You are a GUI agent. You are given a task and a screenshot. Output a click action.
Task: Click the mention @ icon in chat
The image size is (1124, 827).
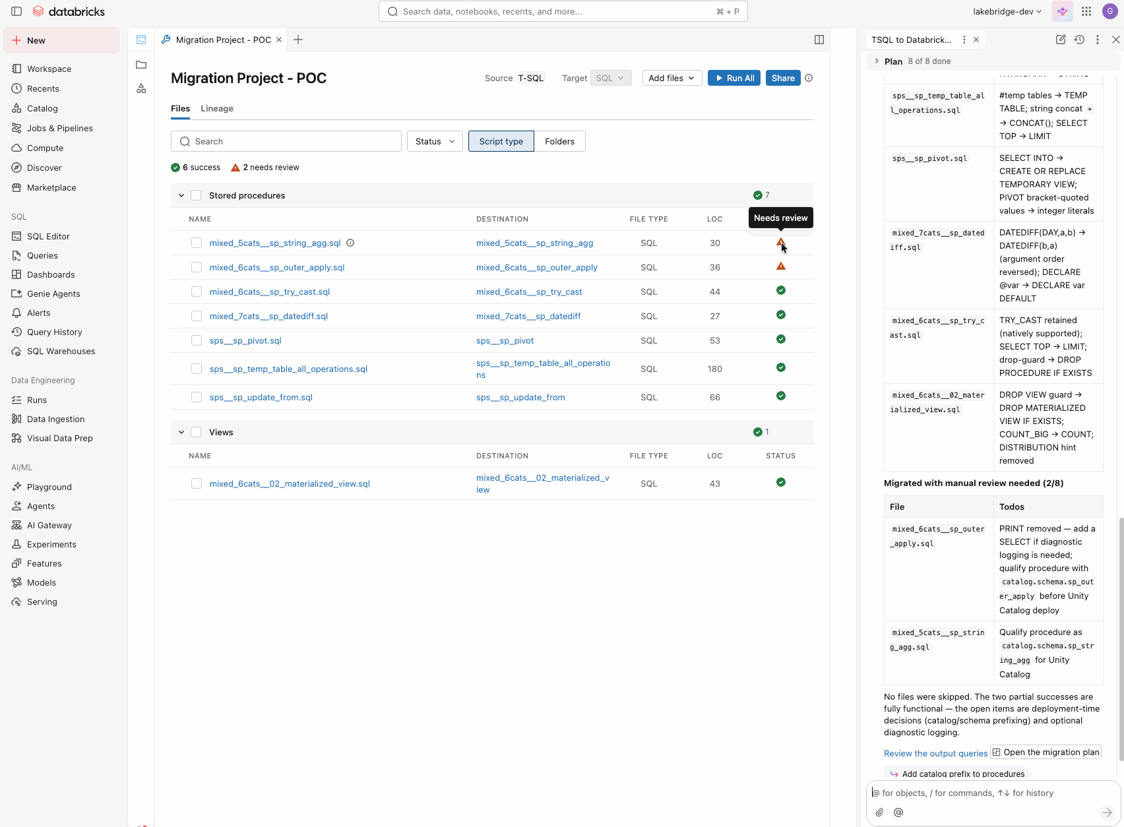click(x=898, y=812)
